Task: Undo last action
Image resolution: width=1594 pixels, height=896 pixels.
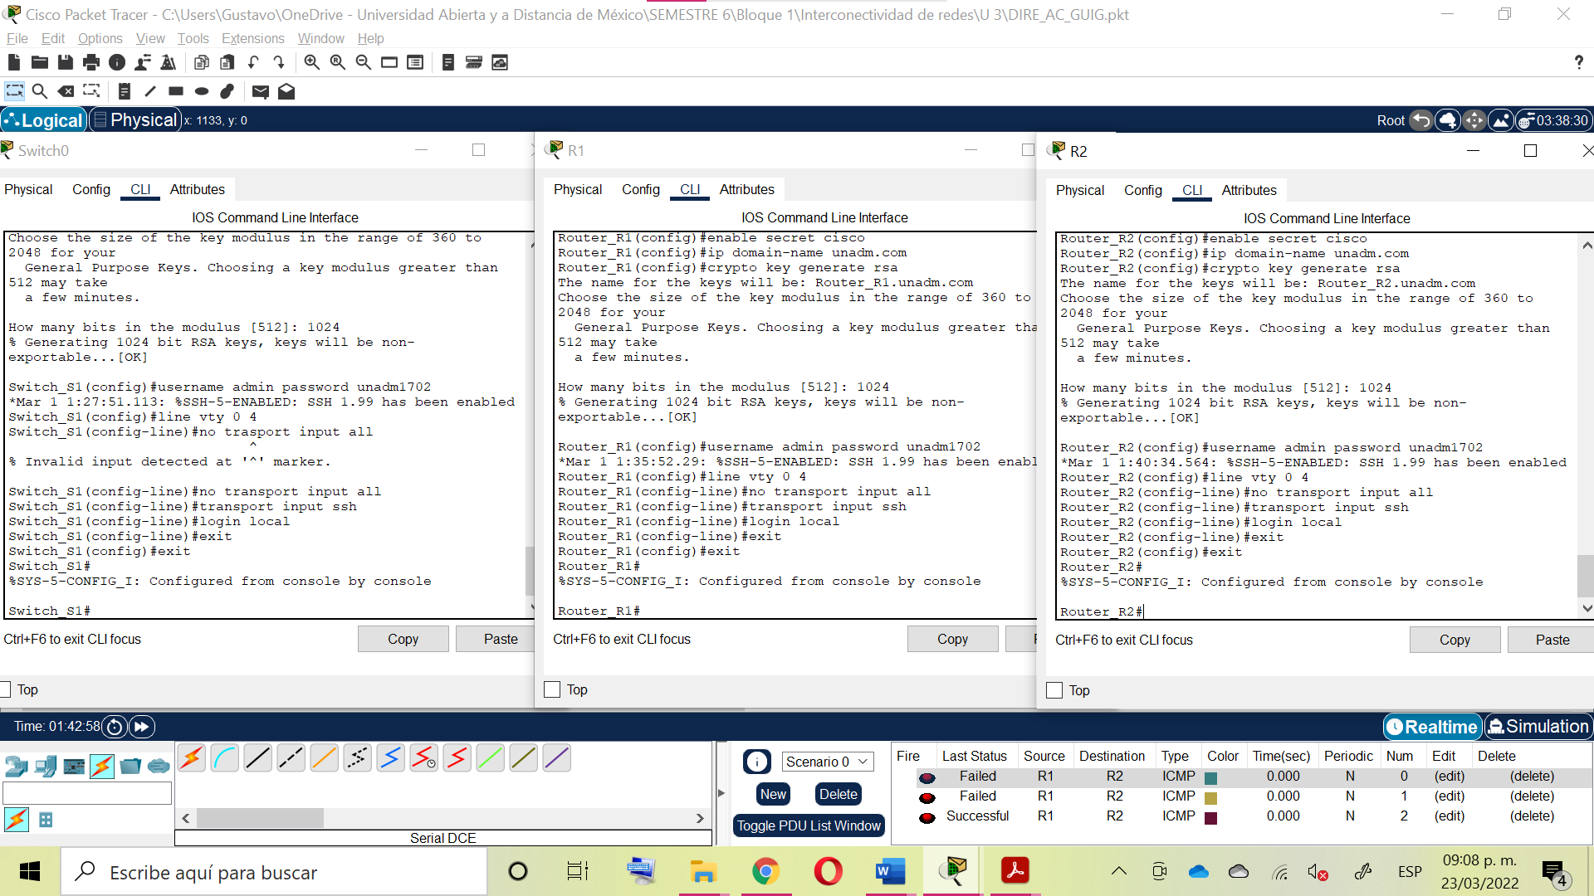Action: click(x=253, y=62)
